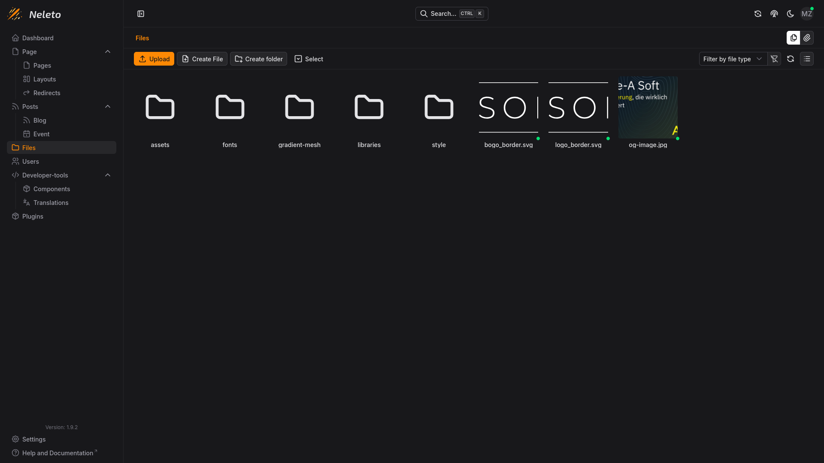
Task: Collapse the Developer-tools section
Action: [x=108, y=175]
